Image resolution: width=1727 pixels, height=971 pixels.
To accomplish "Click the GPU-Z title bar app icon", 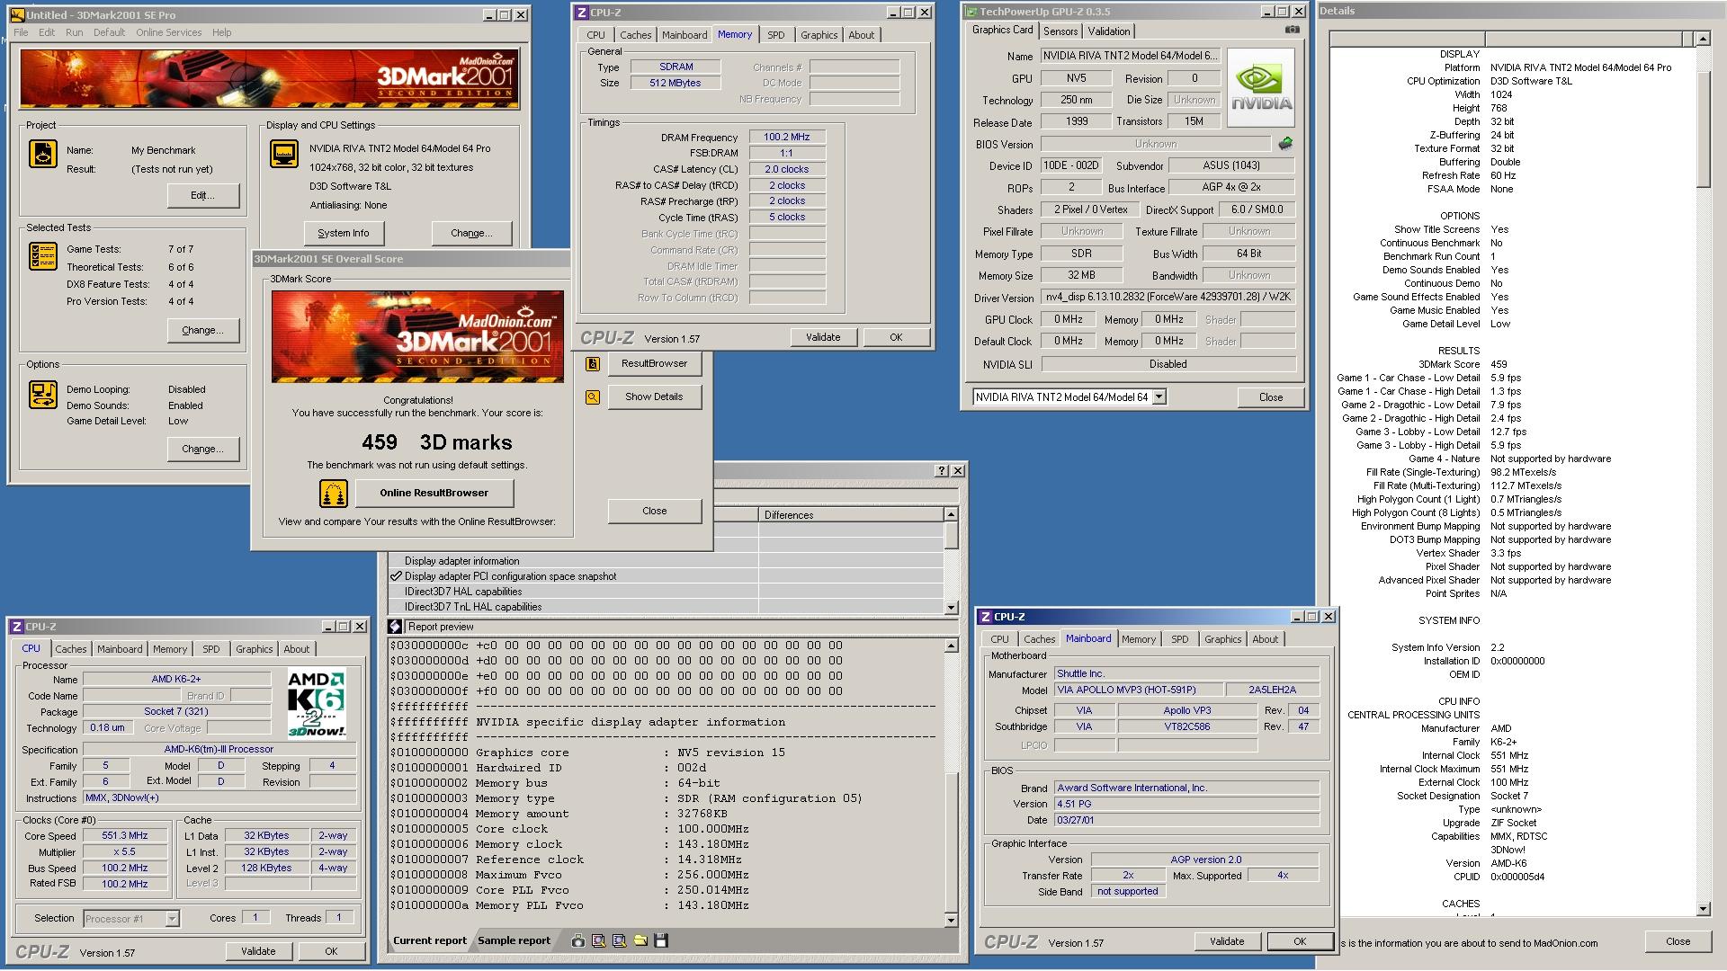I will click(x=971, y=12).
